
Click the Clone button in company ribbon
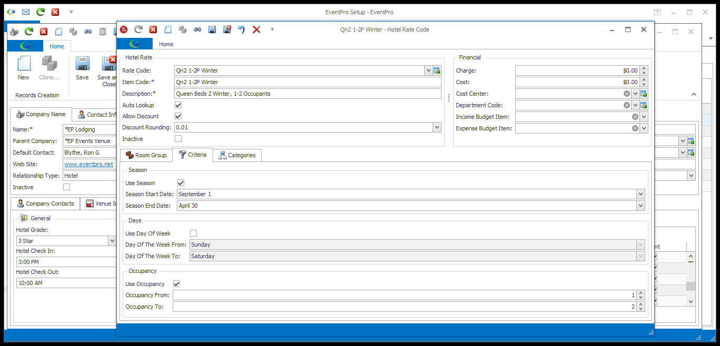(x=49, y=68)
